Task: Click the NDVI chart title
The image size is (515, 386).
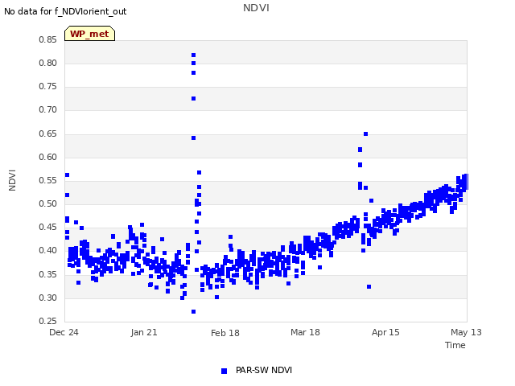Action: [x=256, y=8]
